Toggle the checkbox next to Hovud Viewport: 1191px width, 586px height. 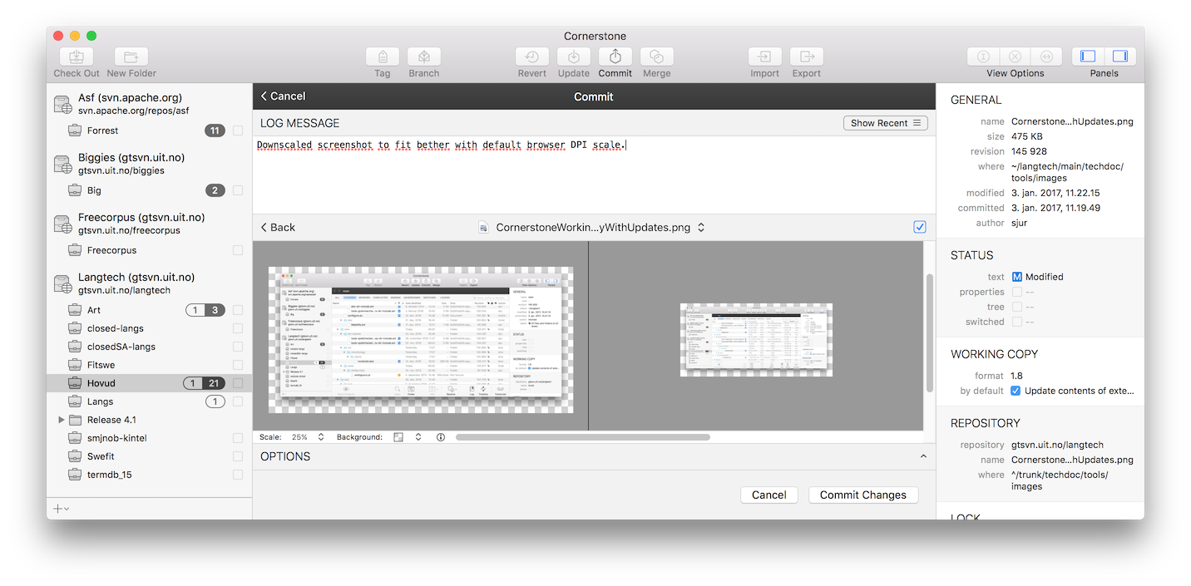238,383
